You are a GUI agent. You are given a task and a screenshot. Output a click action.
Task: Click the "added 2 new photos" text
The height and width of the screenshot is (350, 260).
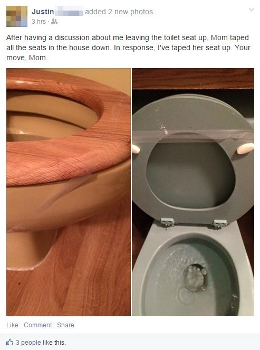click(120, 12)
